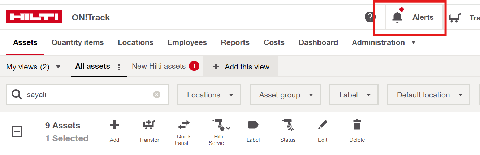Expand the Asset group filter dropdown

click(x=285, y=95)
